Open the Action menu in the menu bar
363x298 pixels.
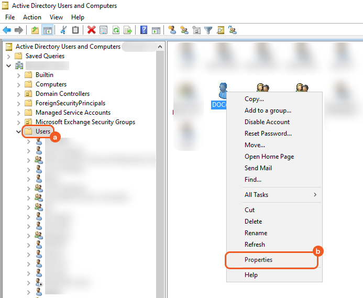(32, 17)
